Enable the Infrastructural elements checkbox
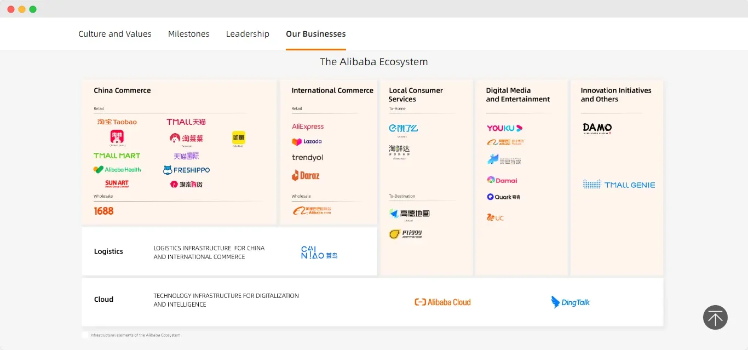This screenshot has width=748, height=350. coord(85,334)
